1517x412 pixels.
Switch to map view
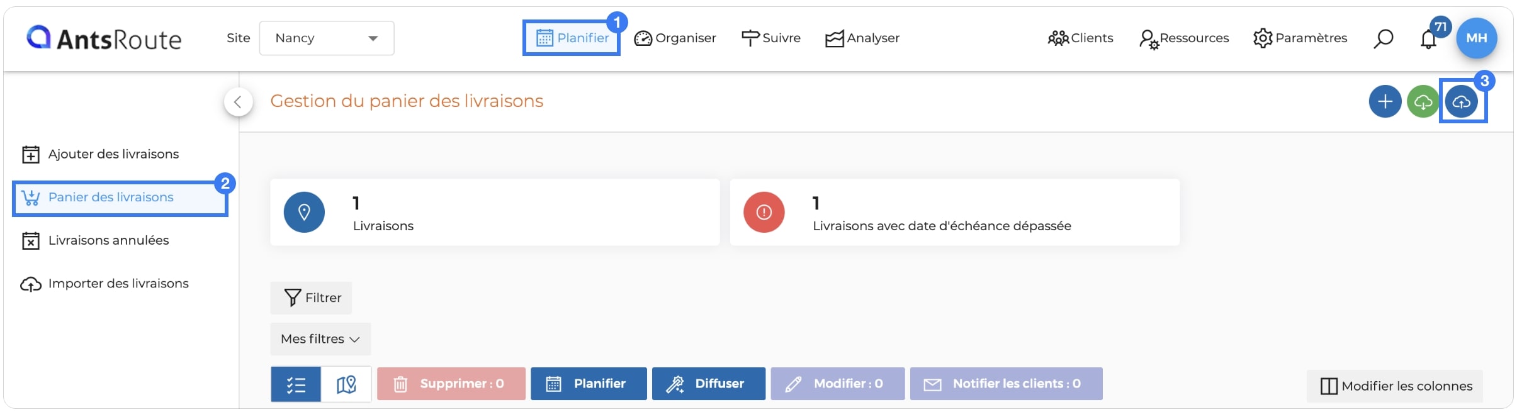tap(346, 384)
